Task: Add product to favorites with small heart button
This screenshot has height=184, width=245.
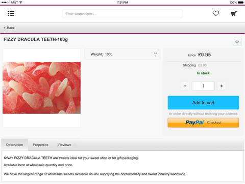Action: tap(237, 42)
